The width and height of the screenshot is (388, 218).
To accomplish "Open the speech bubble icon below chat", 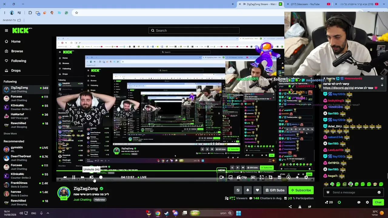I will pyautogui.click(x=359, y=203).
